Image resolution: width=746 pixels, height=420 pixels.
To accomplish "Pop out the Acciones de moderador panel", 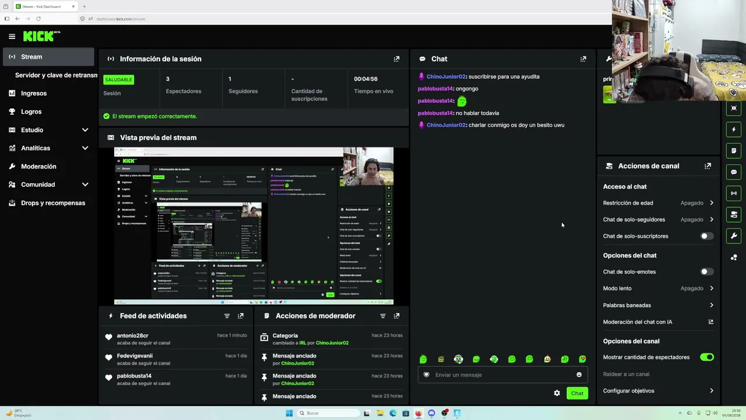I will tap(396, 316).
